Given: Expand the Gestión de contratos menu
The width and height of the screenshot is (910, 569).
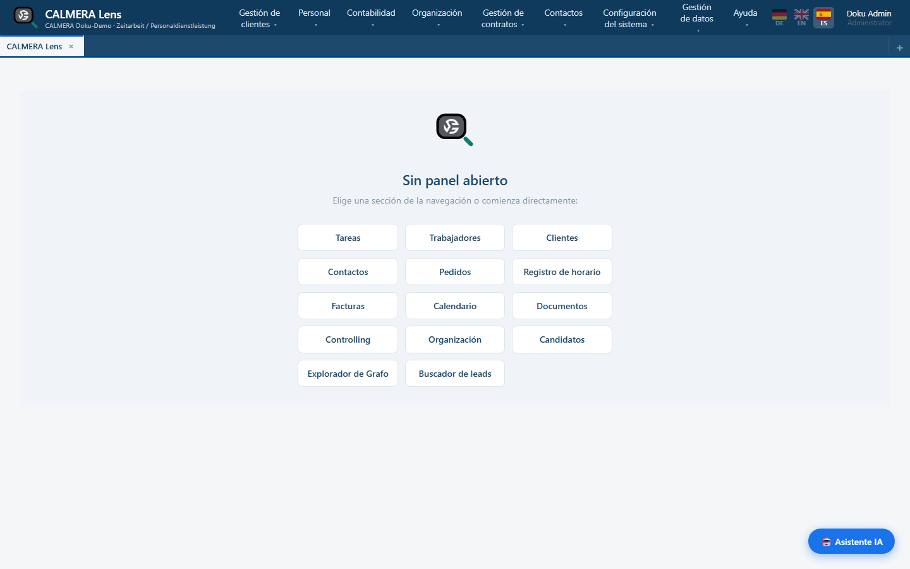Looking at the screenshot, I should coord(503,18).
